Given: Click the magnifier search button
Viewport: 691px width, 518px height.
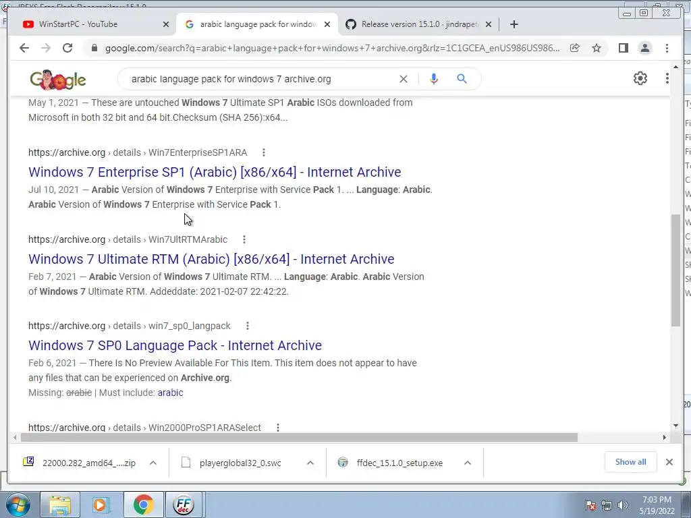Looking at the screenshot, I should click(x=462, y=79).
